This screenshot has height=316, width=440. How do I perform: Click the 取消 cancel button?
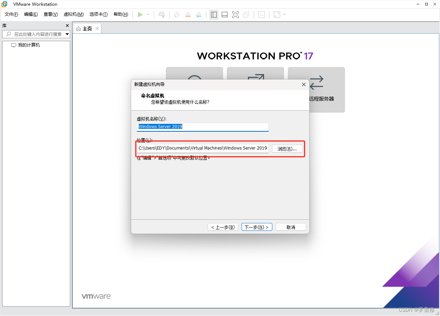point(291,227)
